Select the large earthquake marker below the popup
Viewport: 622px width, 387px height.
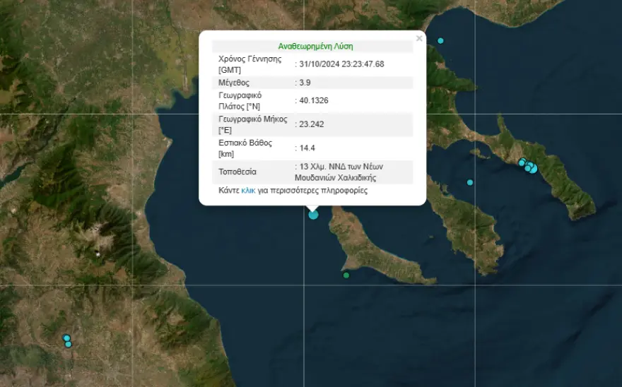(313, 215)
